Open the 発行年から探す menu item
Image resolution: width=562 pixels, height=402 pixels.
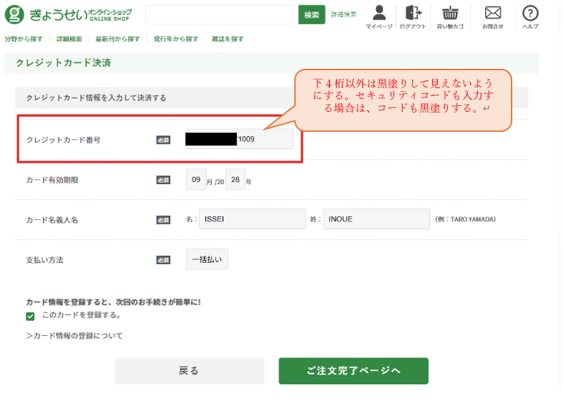(176, 39)
